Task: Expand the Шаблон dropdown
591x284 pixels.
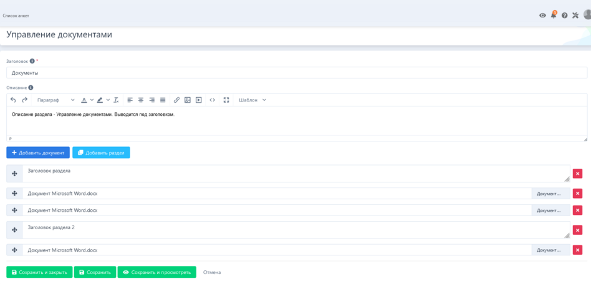Action: click(252, 100)
